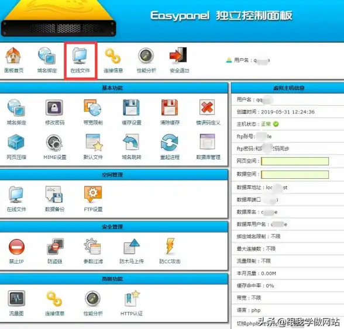Click the ftp密码 row
The image size is (344, 329).
pos(288,148)
